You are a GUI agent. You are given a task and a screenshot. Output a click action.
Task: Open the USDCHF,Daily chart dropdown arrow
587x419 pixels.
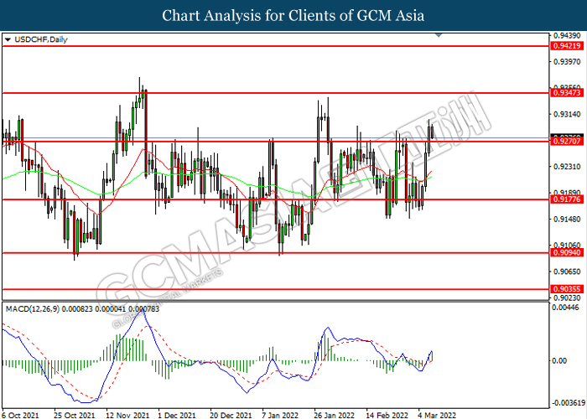[x=8, y=39]
